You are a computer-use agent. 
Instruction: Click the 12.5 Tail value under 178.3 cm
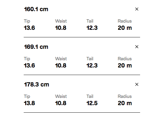click(92, 103)
